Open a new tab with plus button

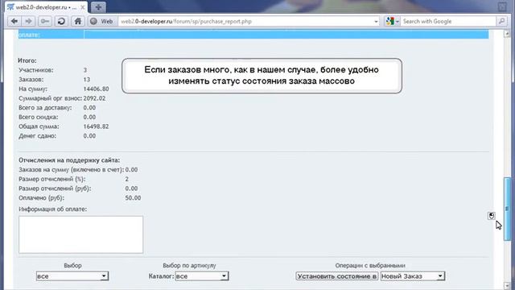(x=98, y=7)
